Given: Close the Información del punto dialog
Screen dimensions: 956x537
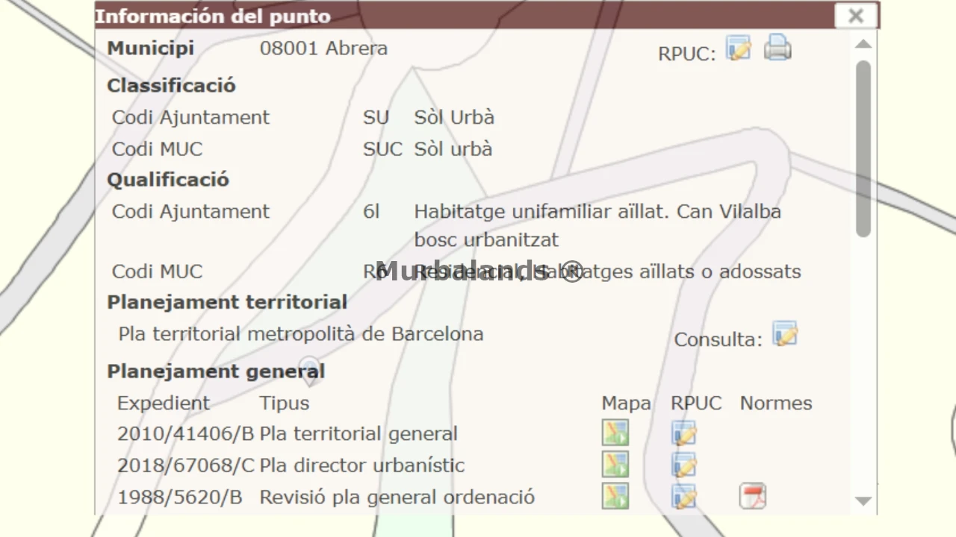Looking at the screenshot, I should 856,16.
